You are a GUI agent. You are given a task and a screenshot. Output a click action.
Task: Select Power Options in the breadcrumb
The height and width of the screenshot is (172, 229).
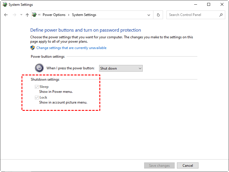(x=54, y=15)
